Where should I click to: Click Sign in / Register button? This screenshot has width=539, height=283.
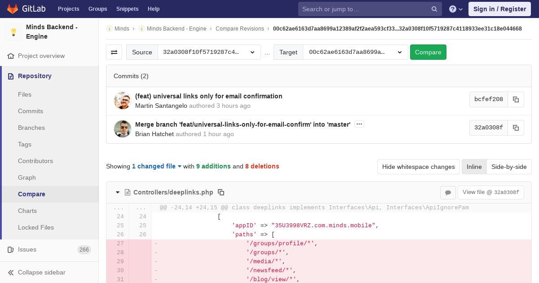click(499, 9)
